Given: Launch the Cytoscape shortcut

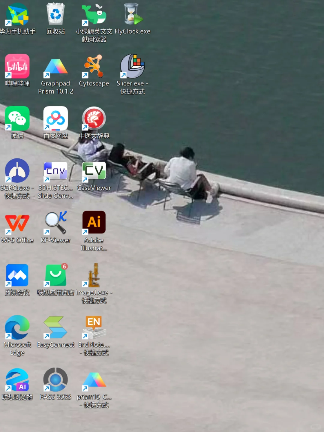Looking at the screenshot, I should [x=94, y=66].
